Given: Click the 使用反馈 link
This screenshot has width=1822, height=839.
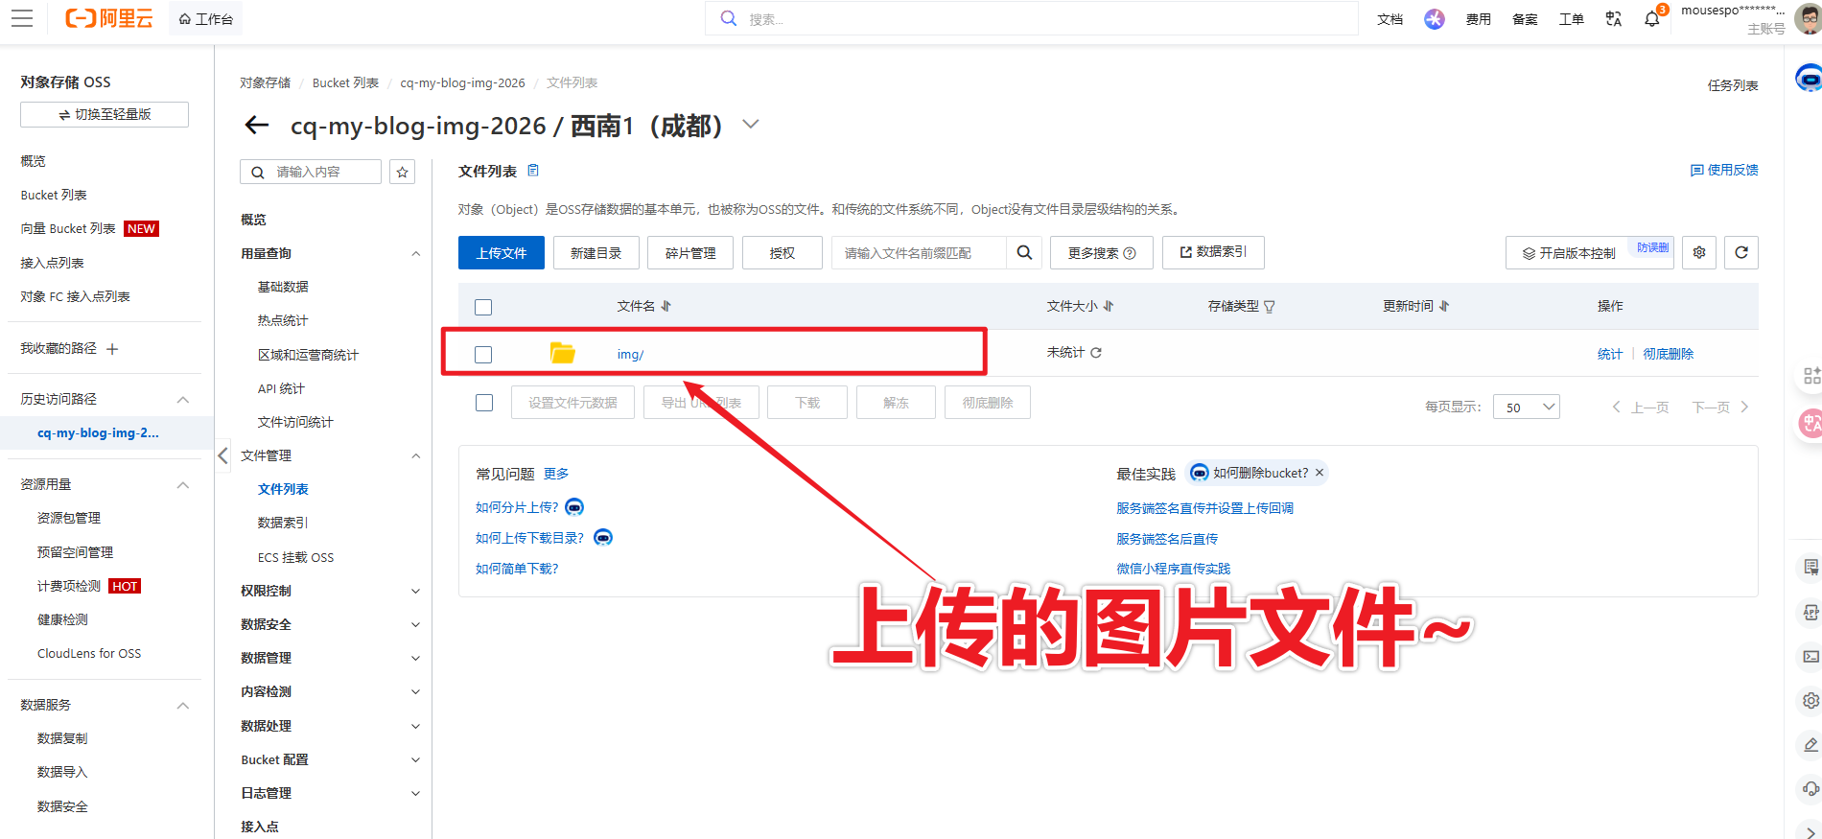Looking at the screenshot, I should coord(1724,170).
